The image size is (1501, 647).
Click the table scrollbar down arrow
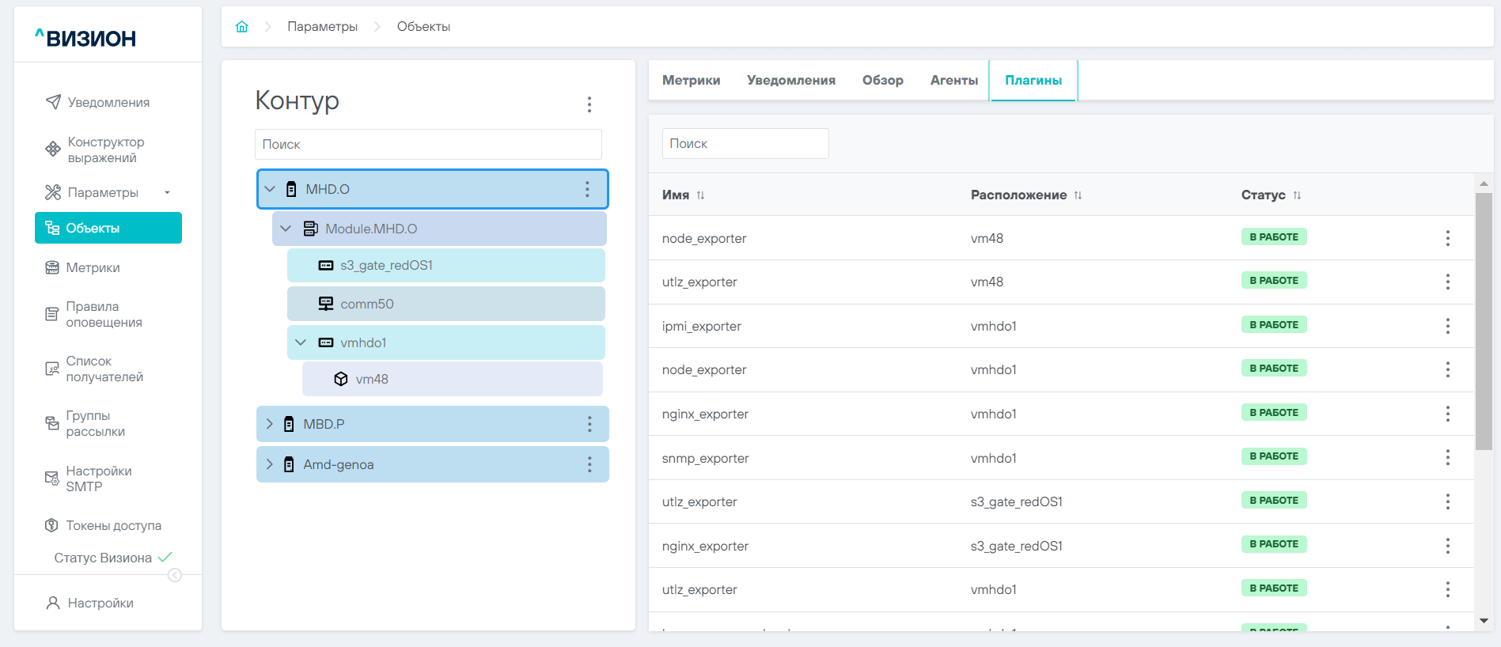[x=1484, y=621]
